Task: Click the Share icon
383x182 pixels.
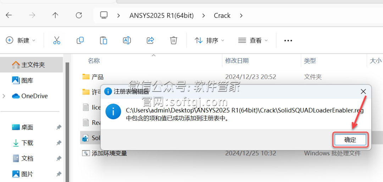Action: (150, 40)
